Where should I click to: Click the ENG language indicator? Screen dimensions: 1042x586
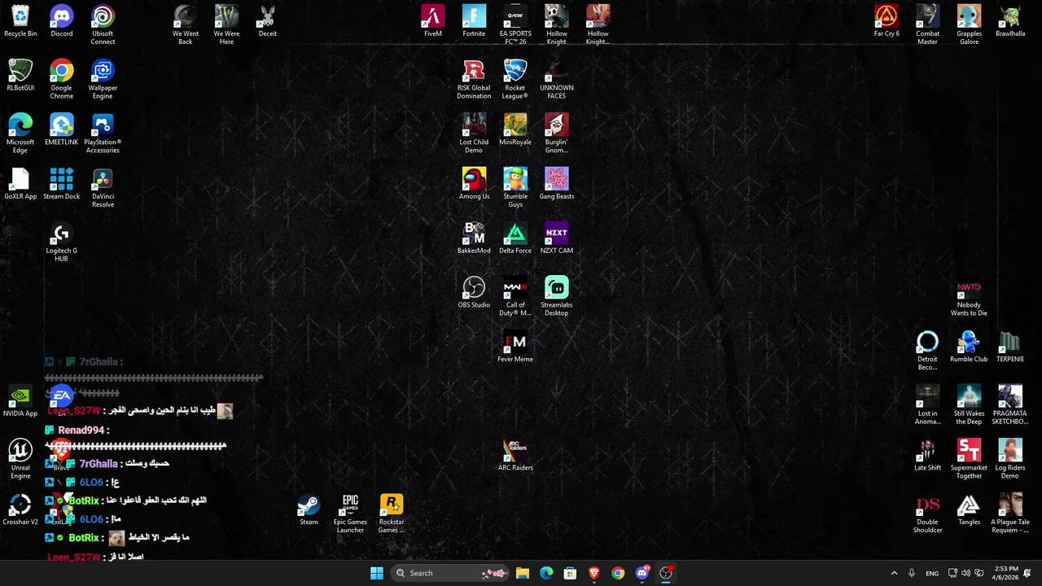click(932, 573)
